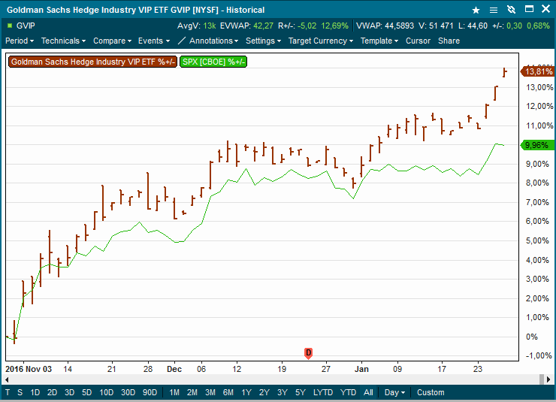Select the 2M time range
Image resolution: width=556 pixels, height=402 pixels.
[x=192, y=392]
